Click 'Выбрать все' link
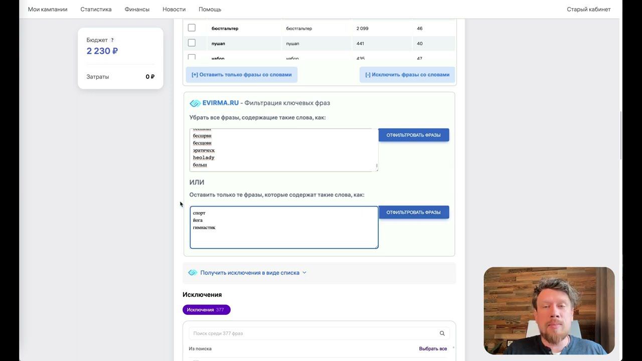The width and height of the screenshot is (642, 361). [433, 348]
